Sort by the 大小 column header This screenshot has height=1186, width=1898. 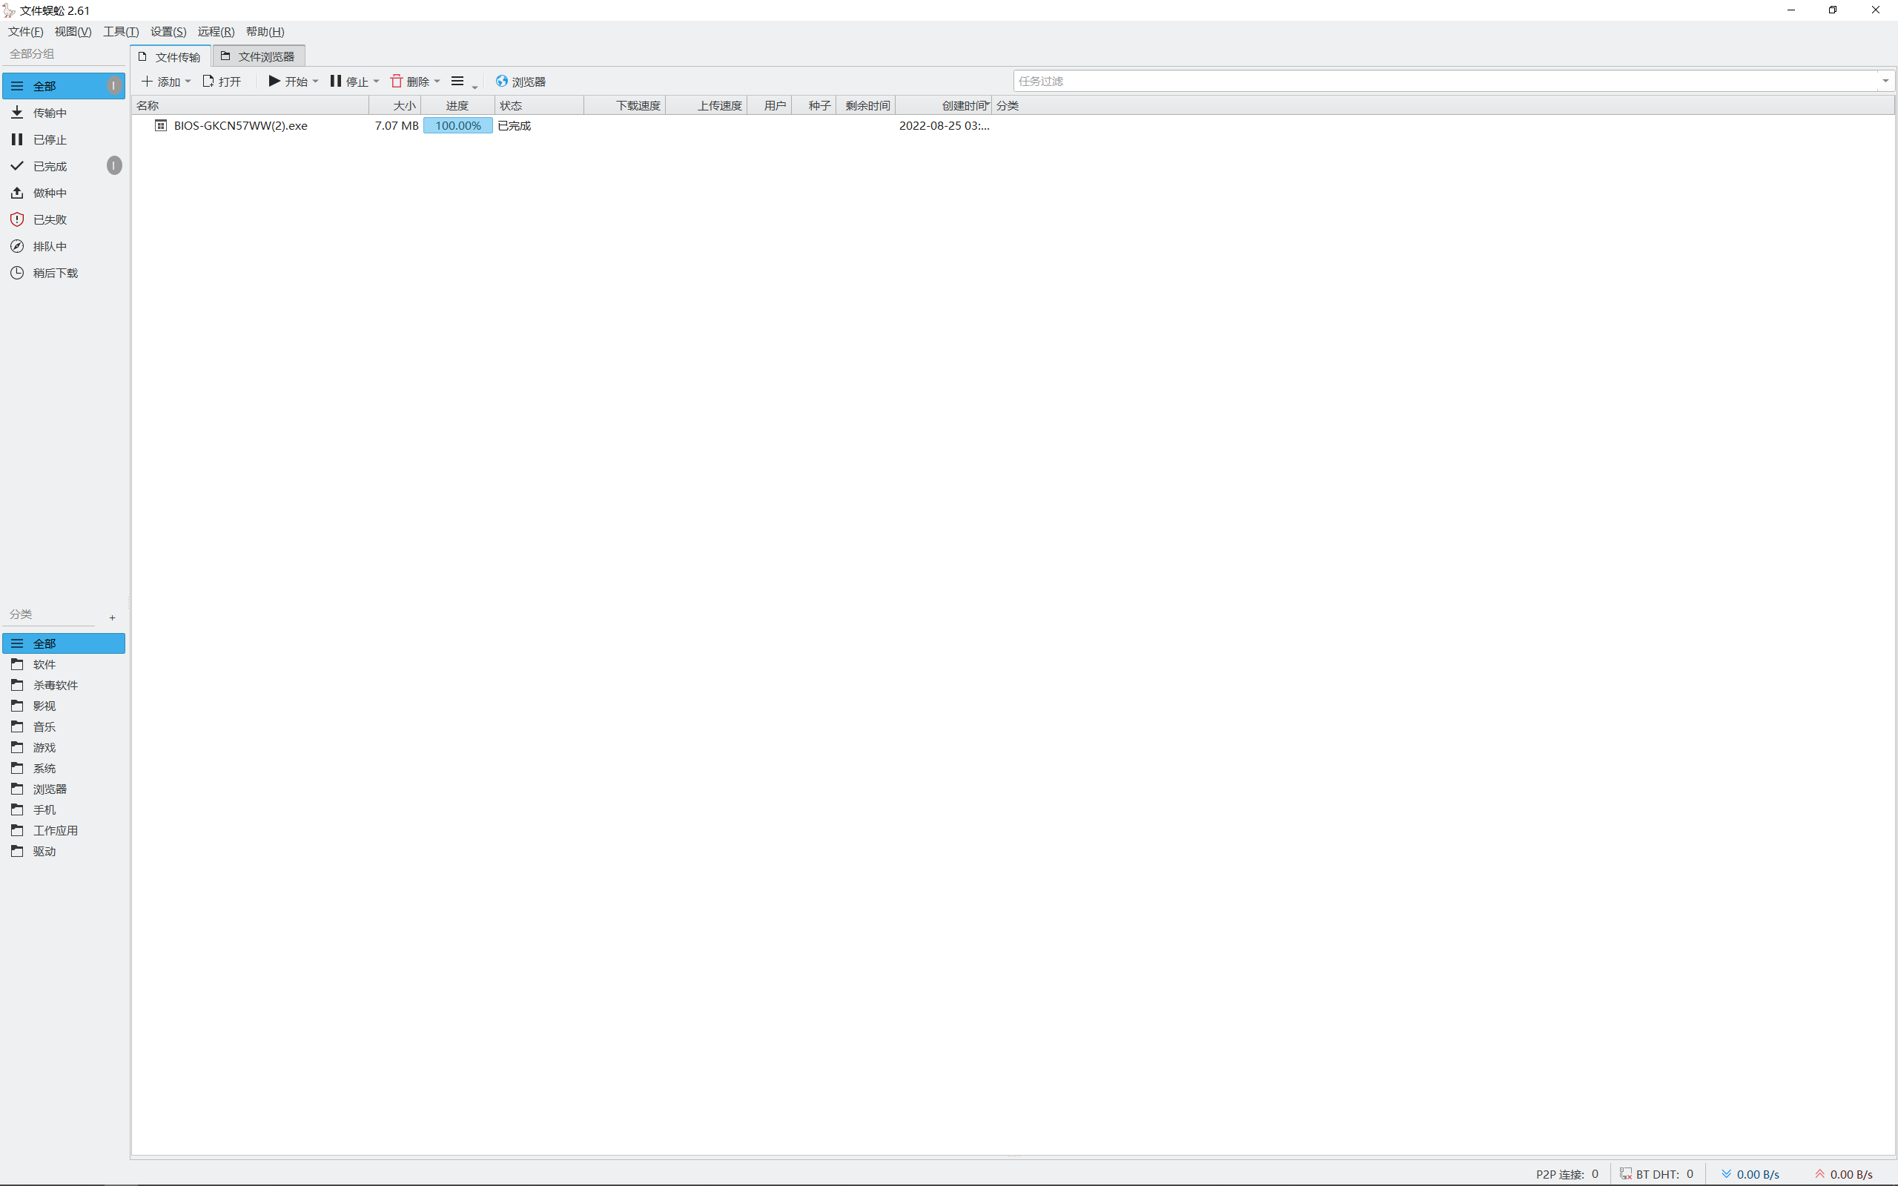click(x=395, y=105)
